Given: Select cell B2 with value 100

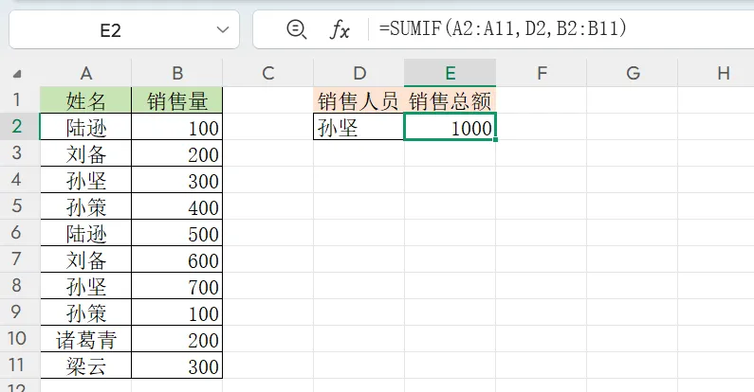Looking at the screenshot, I should pos(177,127).
